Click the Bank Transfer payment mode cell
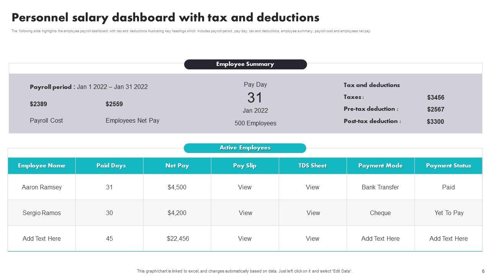The image size is (490, 276). [380, 187]
